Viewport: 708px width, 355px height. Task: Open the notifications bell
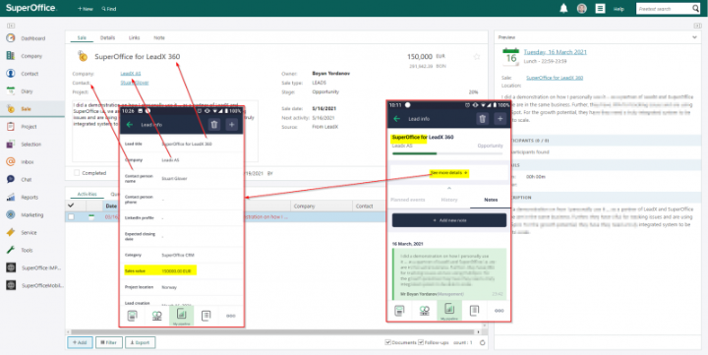[x=563, y=9]
